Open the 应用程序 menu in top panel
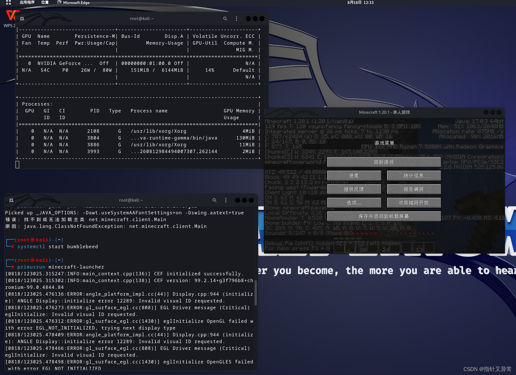The width and height of the screenshot is (516, 375). pyautogui.click(x=27, y=3)
